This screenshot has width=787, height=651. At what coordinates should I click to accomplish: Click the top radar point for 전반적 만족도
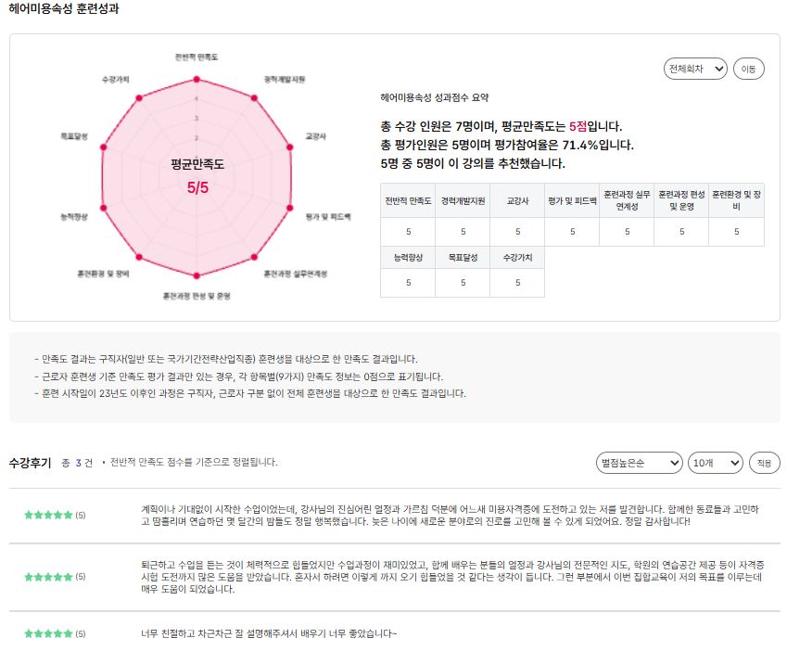tap(197, 80)
